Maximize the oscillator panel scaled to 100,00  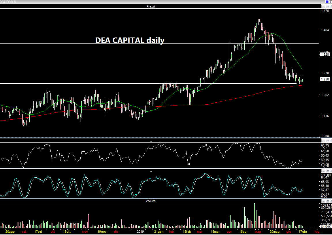tap(328, 171)
